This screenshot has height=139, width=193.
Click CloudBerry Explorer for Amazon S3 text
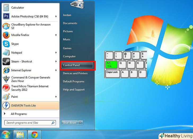[31, 26]
